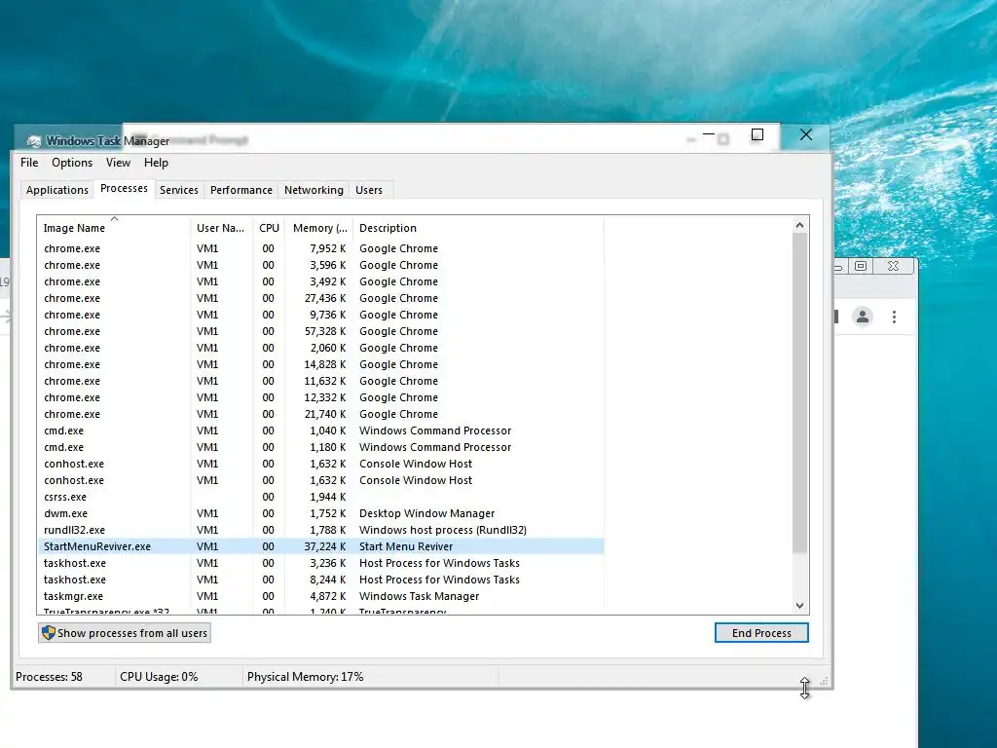This screenshot has width=997, height=748.
Task: Click Windows host process (Rundll32) description
Action: pos(443,530)
